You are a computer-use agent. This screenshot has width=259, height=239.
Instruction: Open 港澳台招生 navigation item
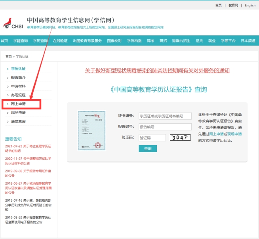click(x=181, y=41)
